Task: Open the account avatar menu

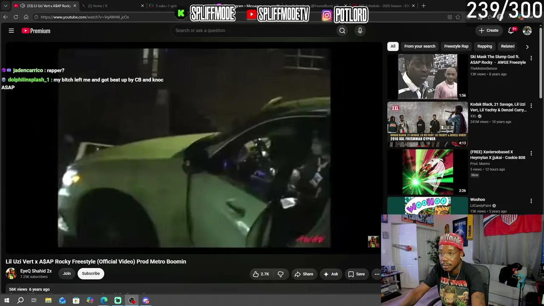Action: tap(527, 31)
